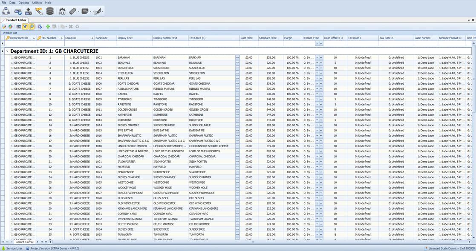476x251 pixels.
Task: Open the Utilities menu
Action: 36,2
